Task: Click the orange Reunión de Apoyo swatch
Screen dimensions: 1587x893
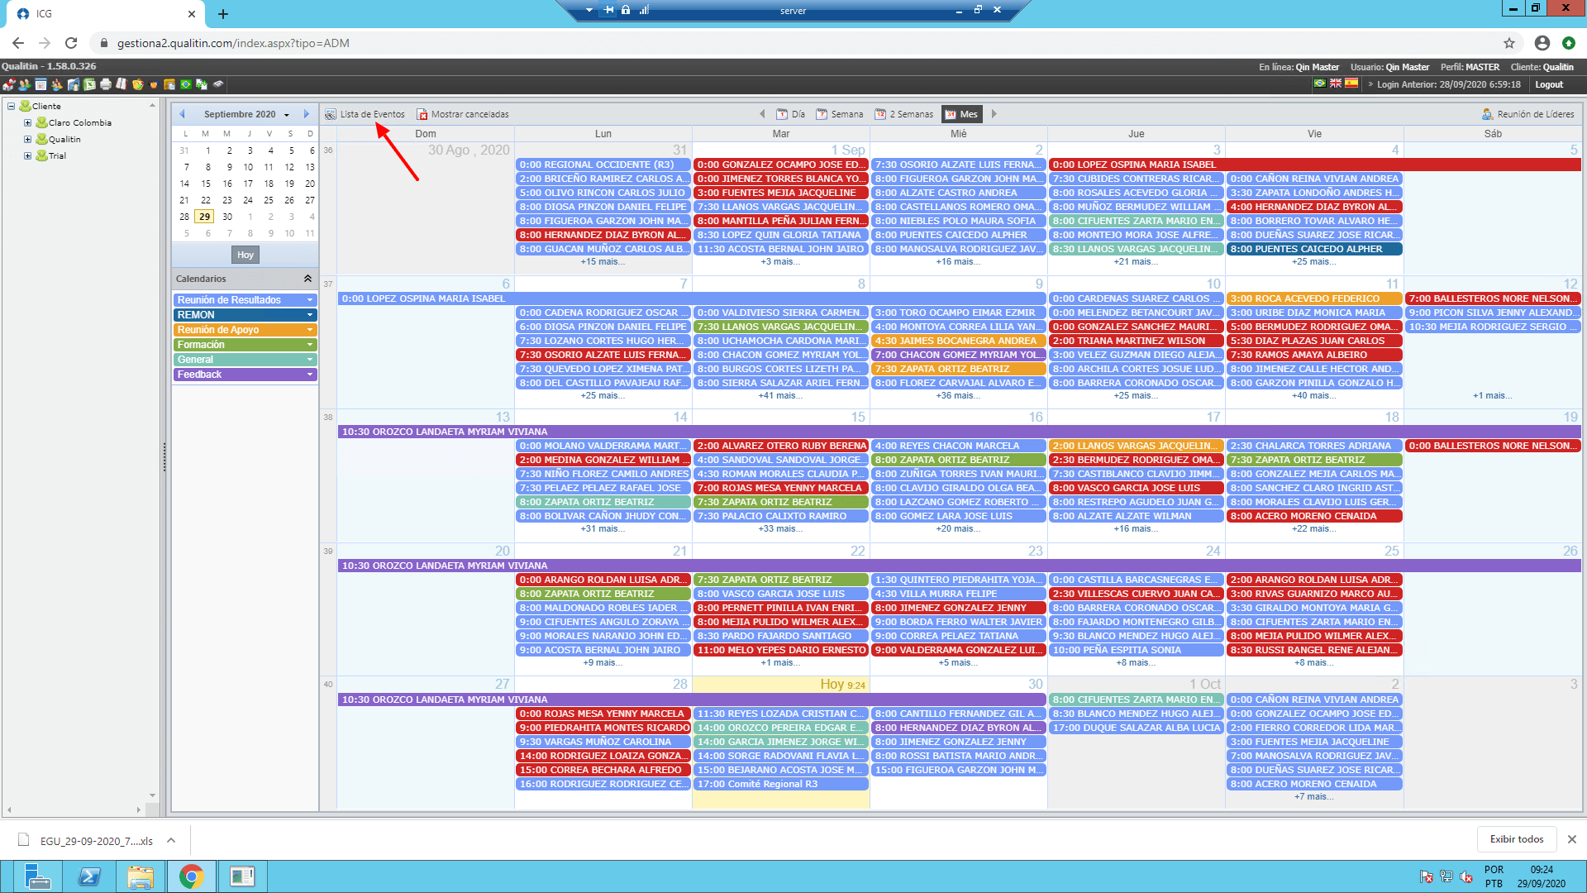Action: [x=245, y=330]
